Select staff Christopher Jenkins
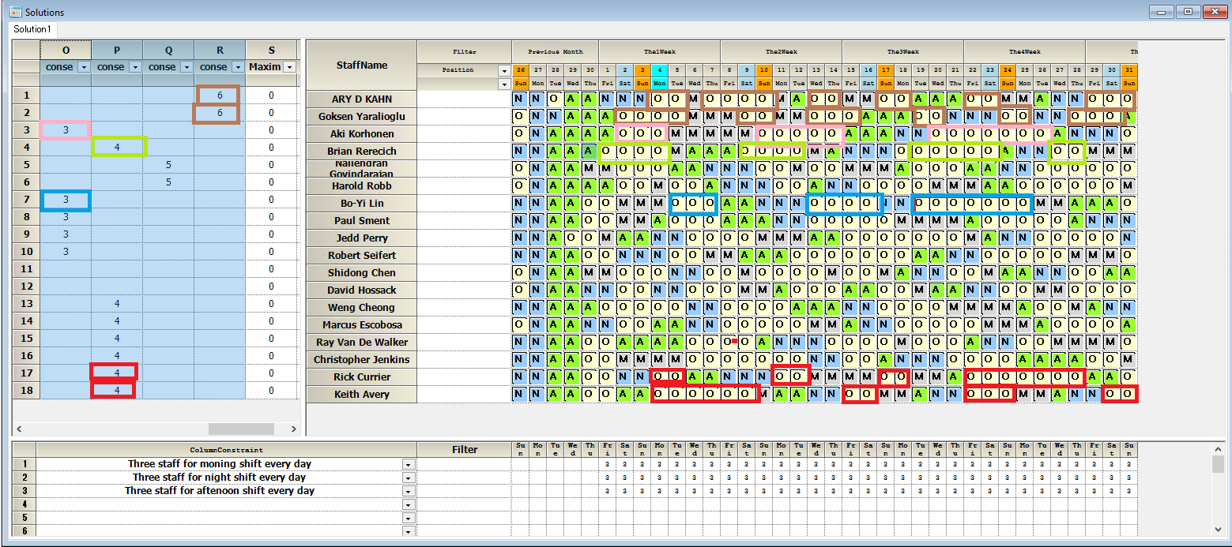This screenshot has width=1232, height=547. pos(362,359)
